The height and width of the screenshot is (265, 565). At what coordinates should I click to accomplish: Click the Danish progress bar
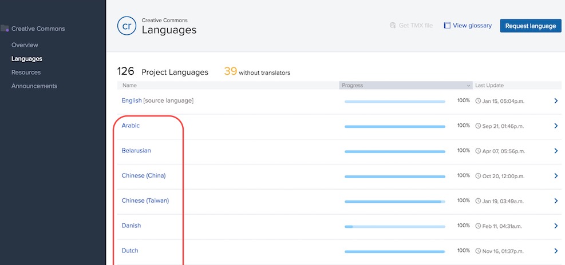point(394,226)
